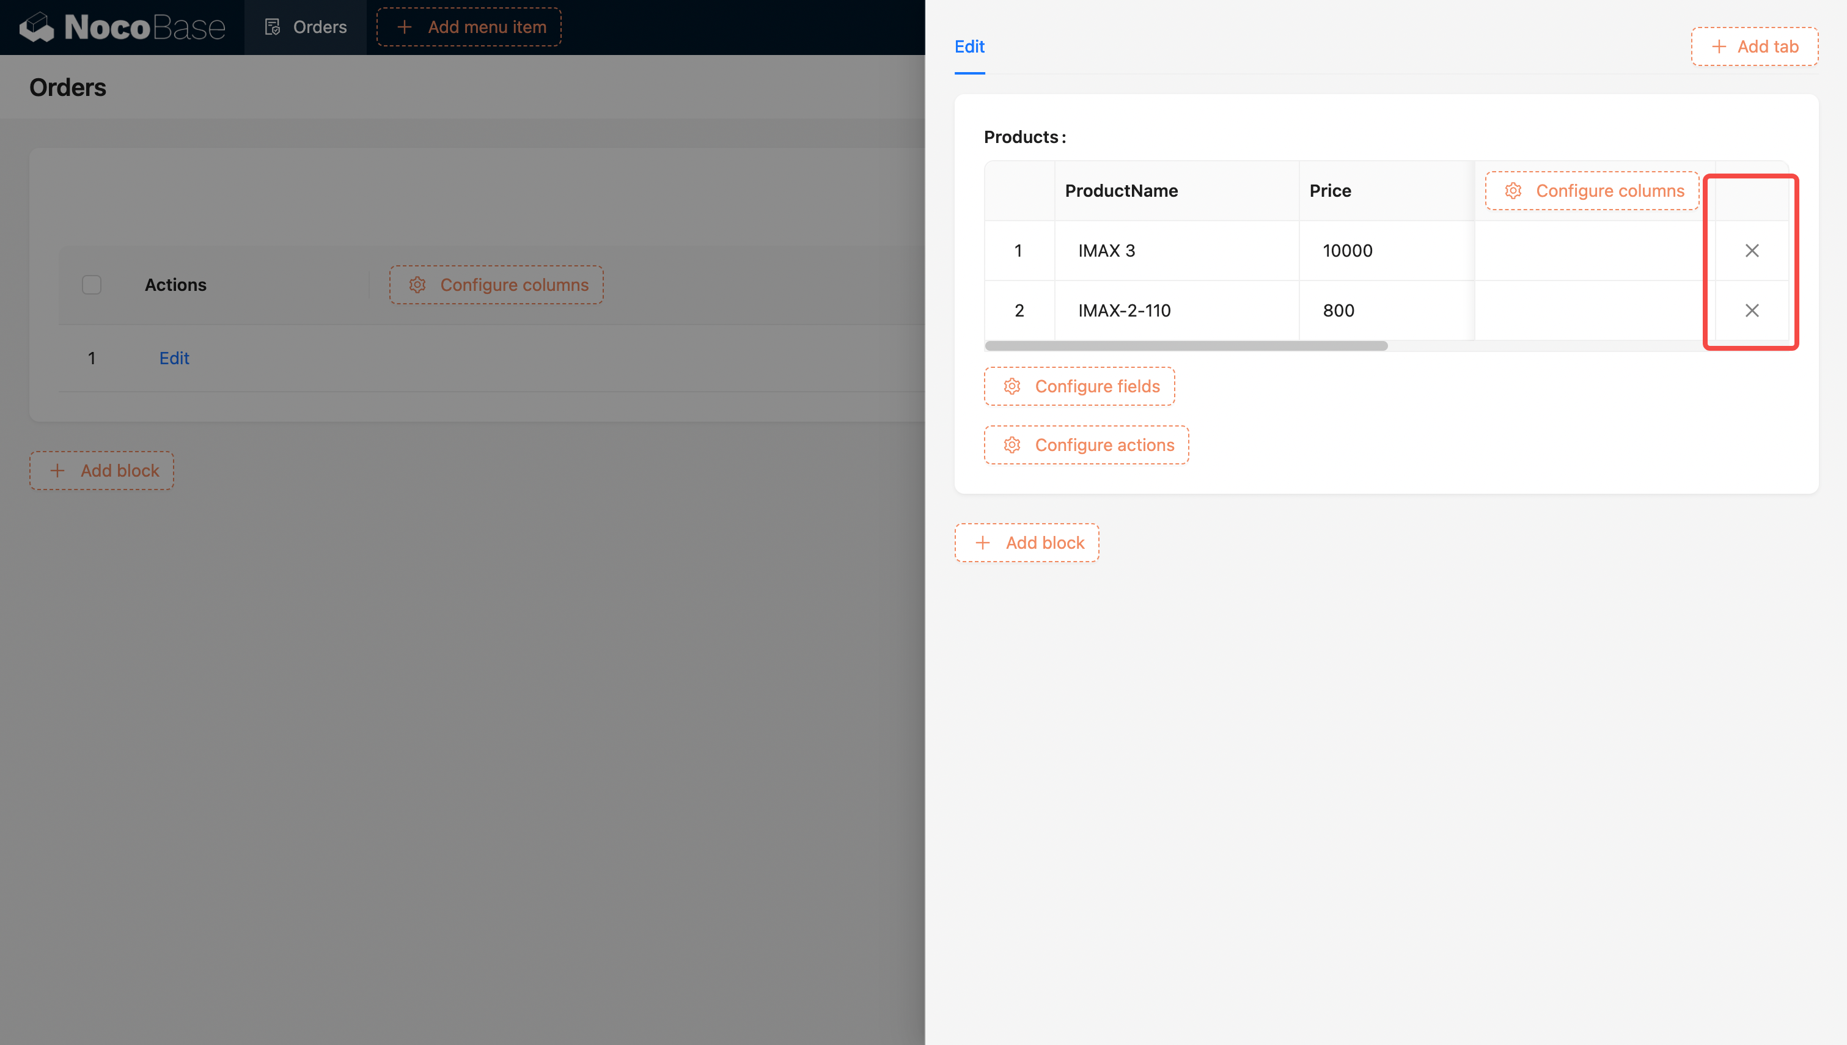Remove the IMAX 3 product row
Screen dimensions: 1847x1045
pyautogui.click(x=1752, y=251)
